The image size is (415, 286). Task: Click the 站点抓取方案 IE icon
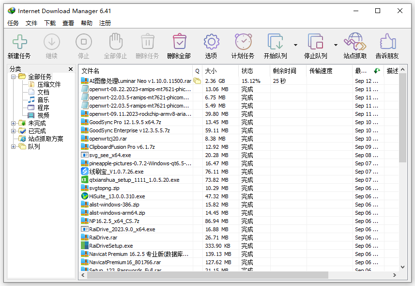(x=22, y=139)
